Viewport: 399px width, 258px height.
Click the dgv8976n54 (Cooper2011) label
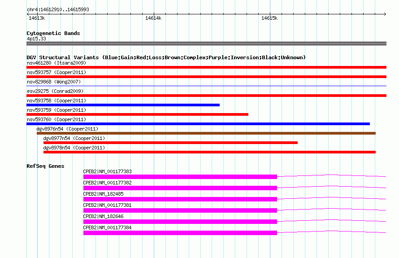[x=67, y=129]
